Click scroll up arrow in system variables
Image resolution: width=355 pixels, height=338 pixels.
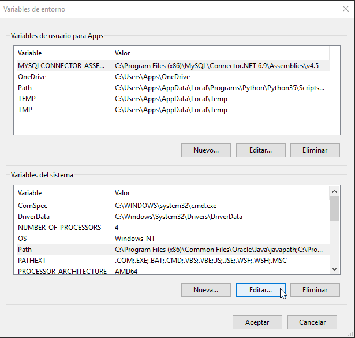tap(334, 191)
